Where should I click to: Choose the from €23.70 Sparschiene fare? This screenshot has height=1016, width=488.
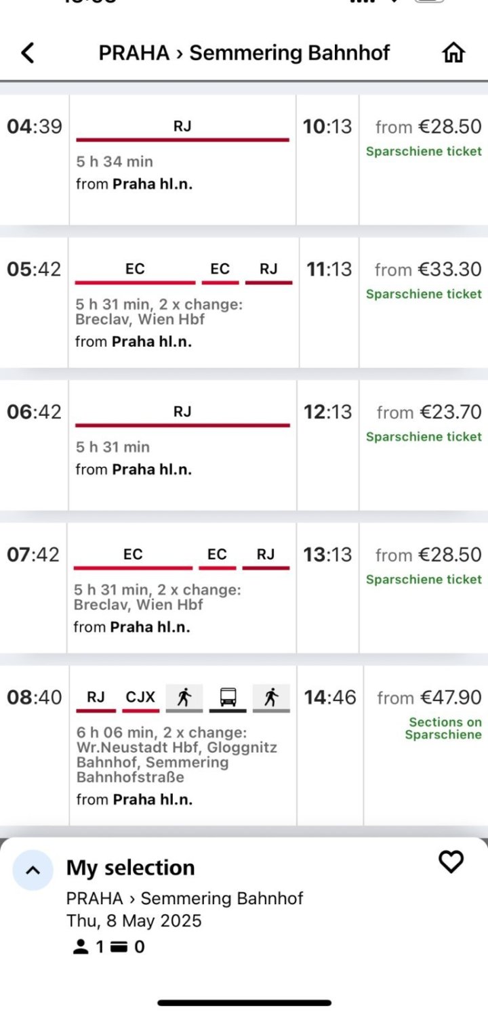[429, 412]
